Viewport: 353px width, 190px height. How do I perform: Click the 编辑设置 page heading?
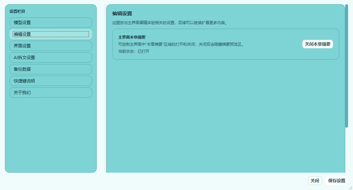tap(122, 13)
